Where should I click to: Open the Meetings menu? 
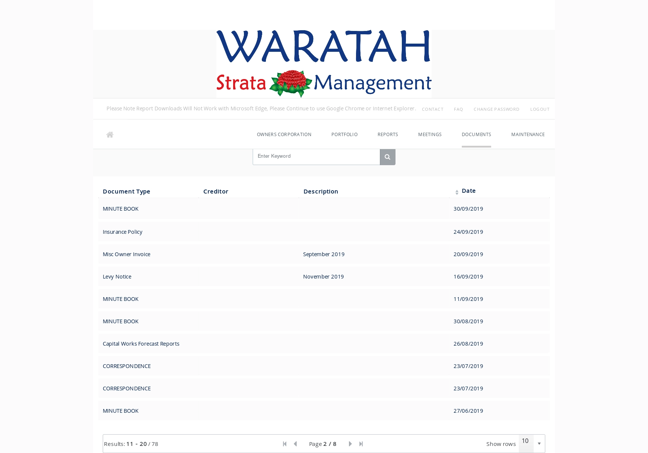[430, 135]
